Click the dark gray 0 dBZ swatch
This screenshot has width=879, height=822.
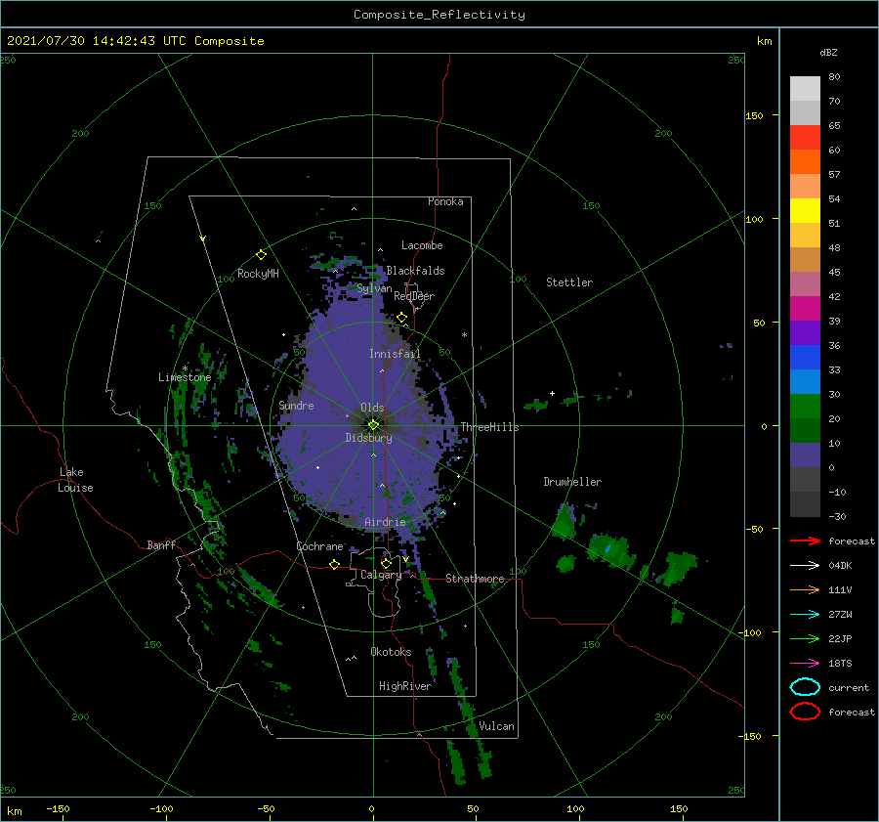click(805, 479)
